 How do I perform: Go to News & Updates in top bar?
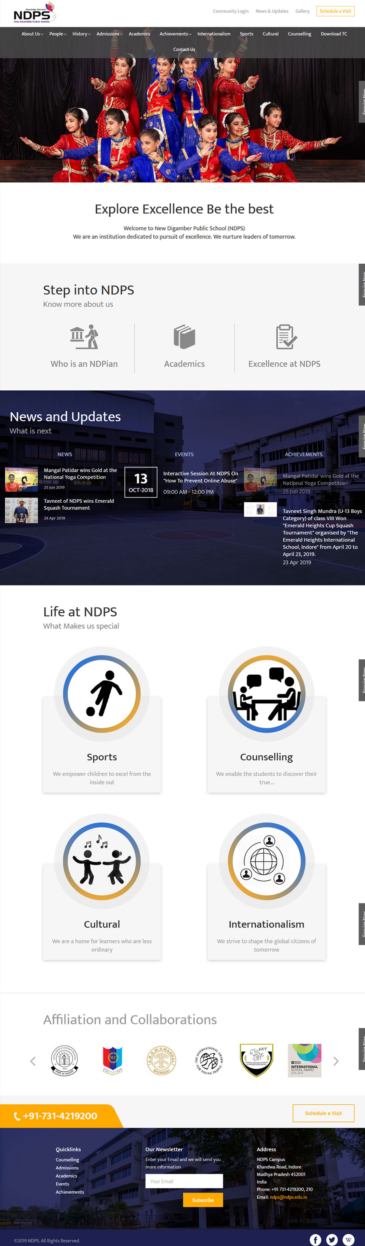pyautogui.click(x=272, y=11)
